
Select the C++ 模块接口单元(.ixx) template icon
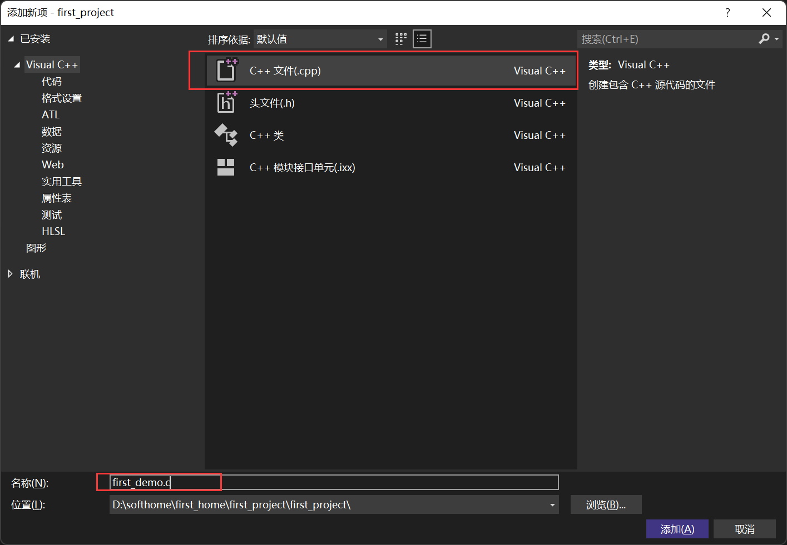[227, 167]
